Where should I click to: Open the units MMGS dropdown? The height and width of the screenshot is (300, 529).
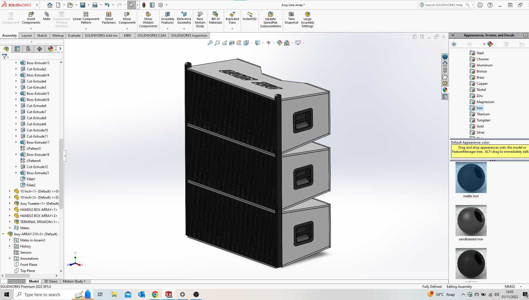click(521, 287)
